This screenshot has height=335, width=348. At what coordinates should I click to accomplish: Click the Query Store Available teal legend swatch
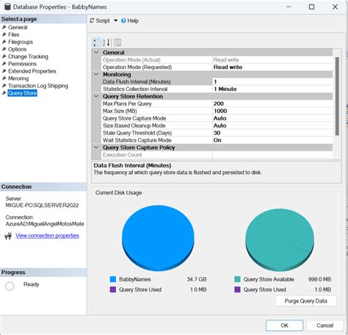point(237,279)
